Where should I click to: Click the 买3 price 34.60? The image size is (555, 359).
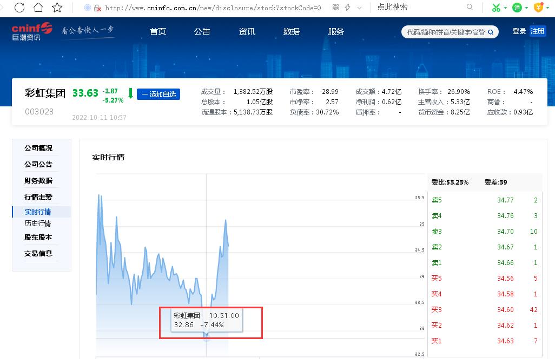coord(505,309)
